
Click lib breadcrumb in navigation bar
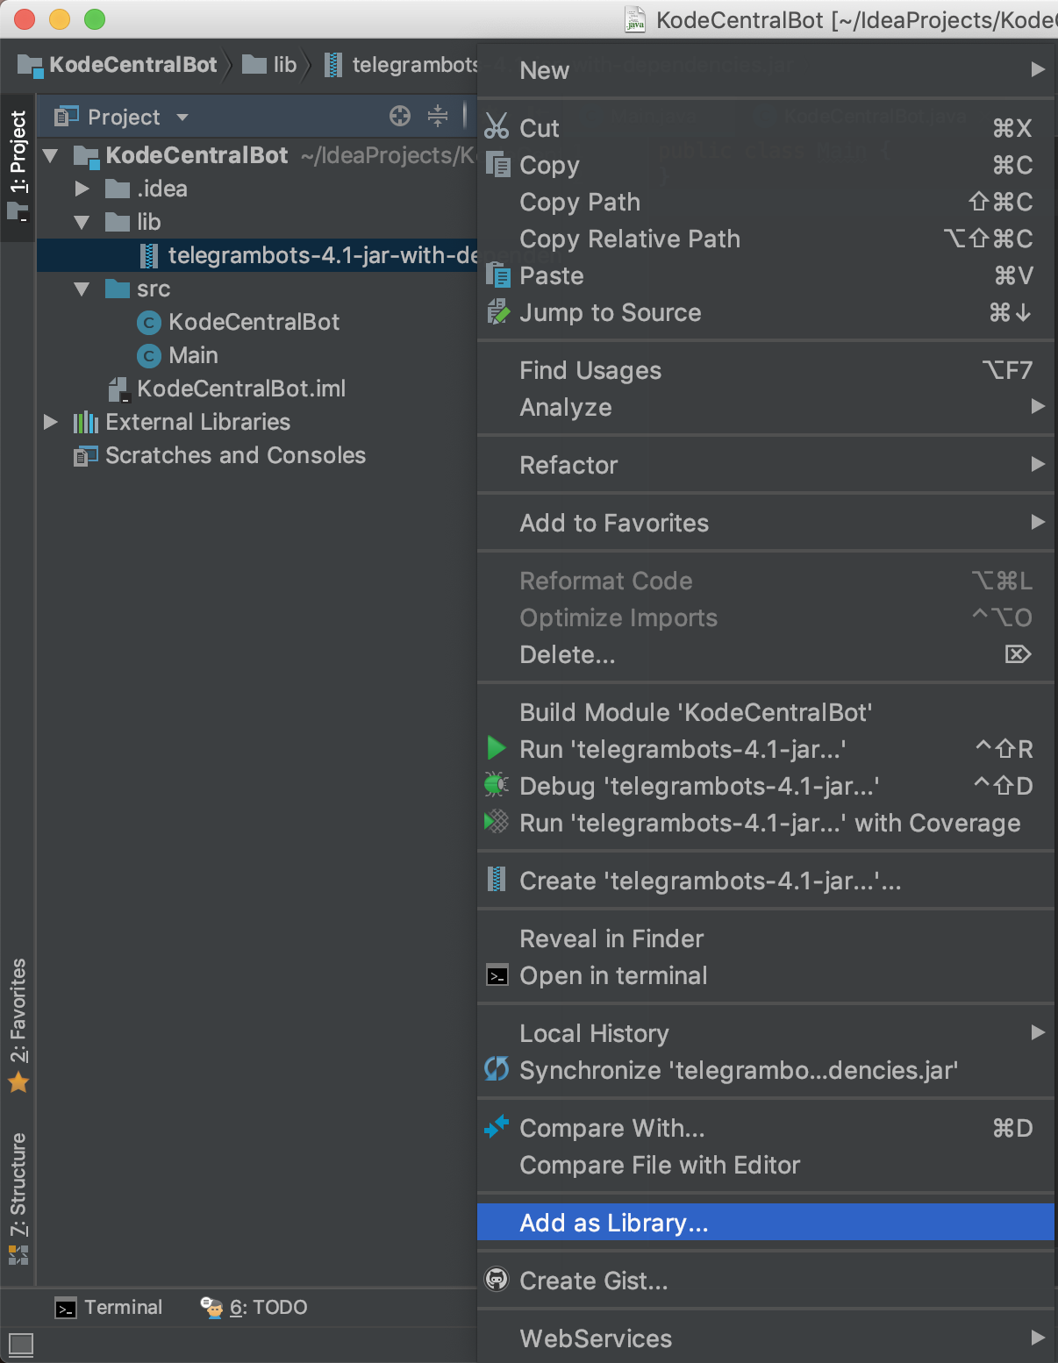(269, 65)
